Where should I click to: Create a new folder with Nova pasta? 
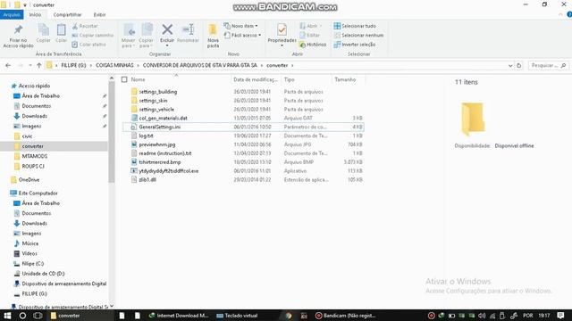point(213,36)
